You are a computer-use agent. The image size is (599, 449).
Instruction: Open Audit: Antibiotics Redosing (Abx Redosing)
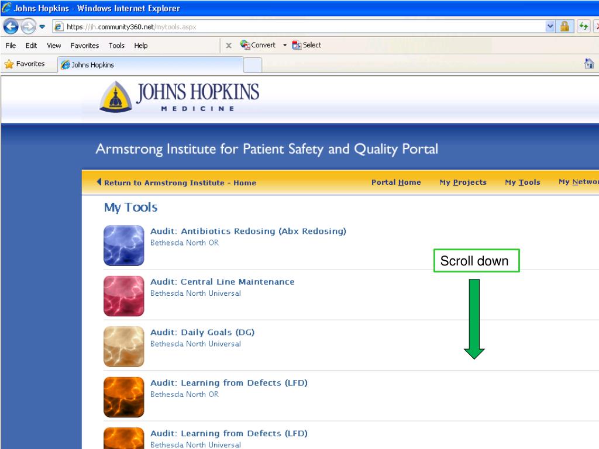coord(248,231)
